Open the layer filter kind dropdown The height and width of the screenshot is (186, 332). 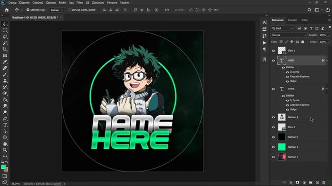282,28
